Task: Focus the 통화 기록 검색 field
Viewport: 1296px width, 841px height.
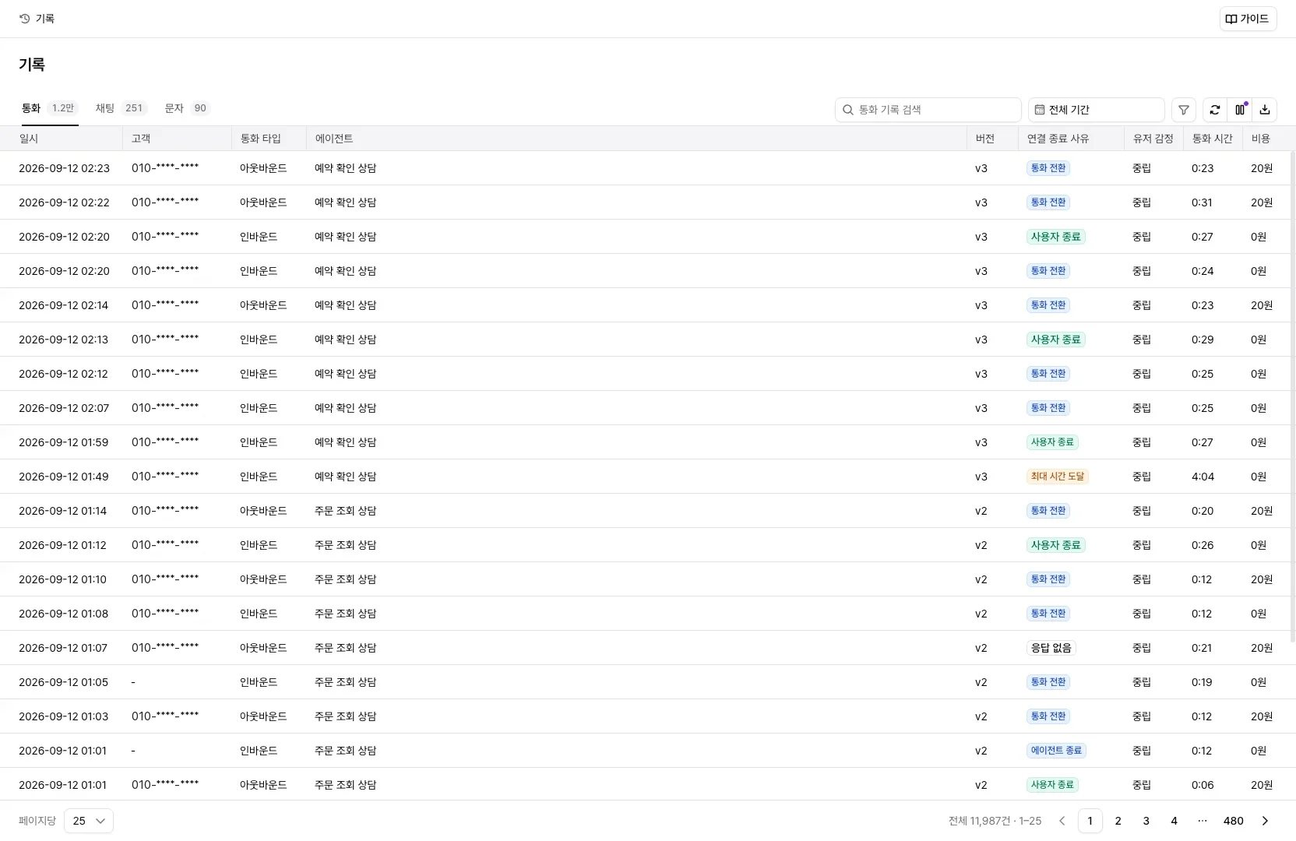Action: click(928, 110)
